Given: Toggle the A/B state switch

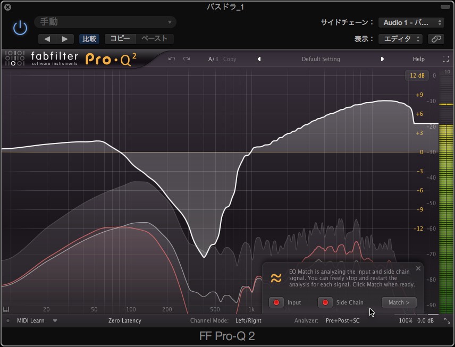Looking at the screenshot, I should pos(213,59).
